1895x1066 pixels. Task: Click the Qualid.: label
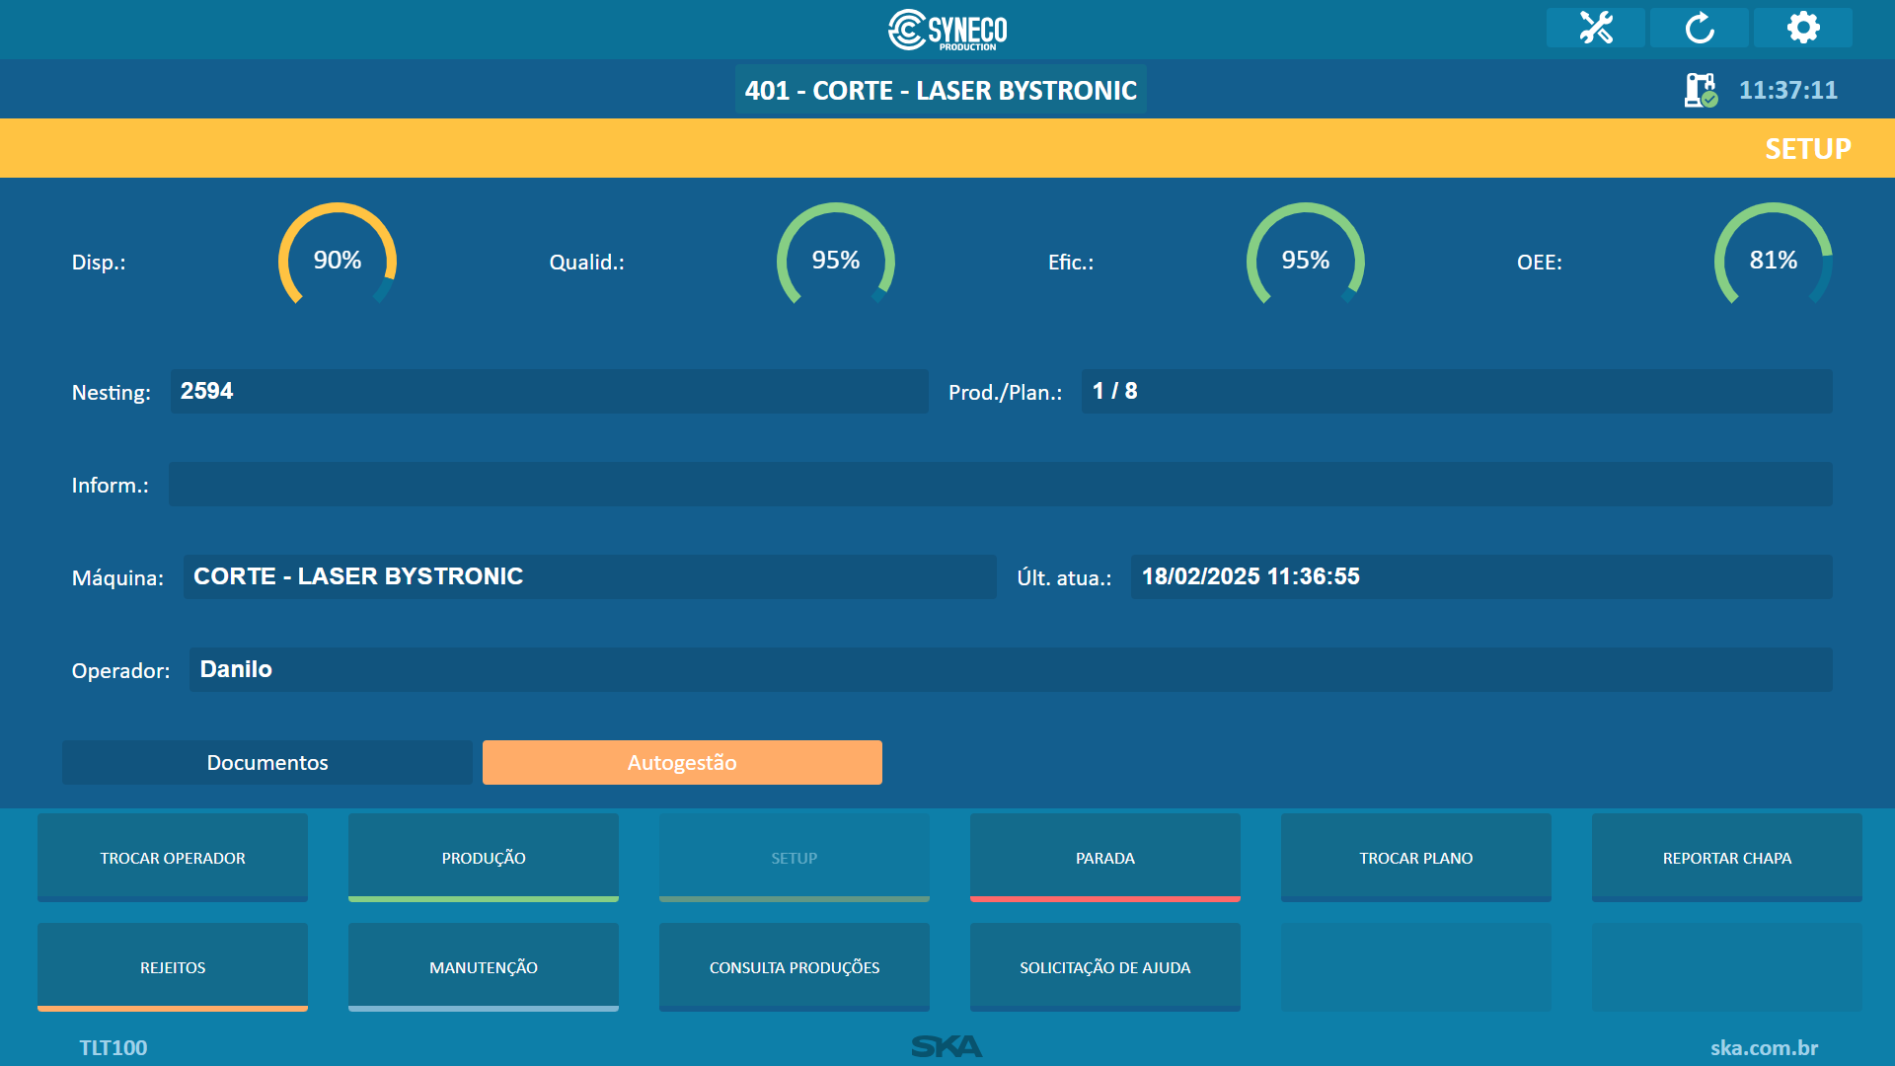(586, 263)
